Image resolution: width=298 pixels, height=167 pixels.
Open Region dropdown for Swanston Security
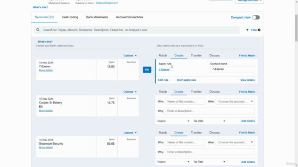coord(173,162)
